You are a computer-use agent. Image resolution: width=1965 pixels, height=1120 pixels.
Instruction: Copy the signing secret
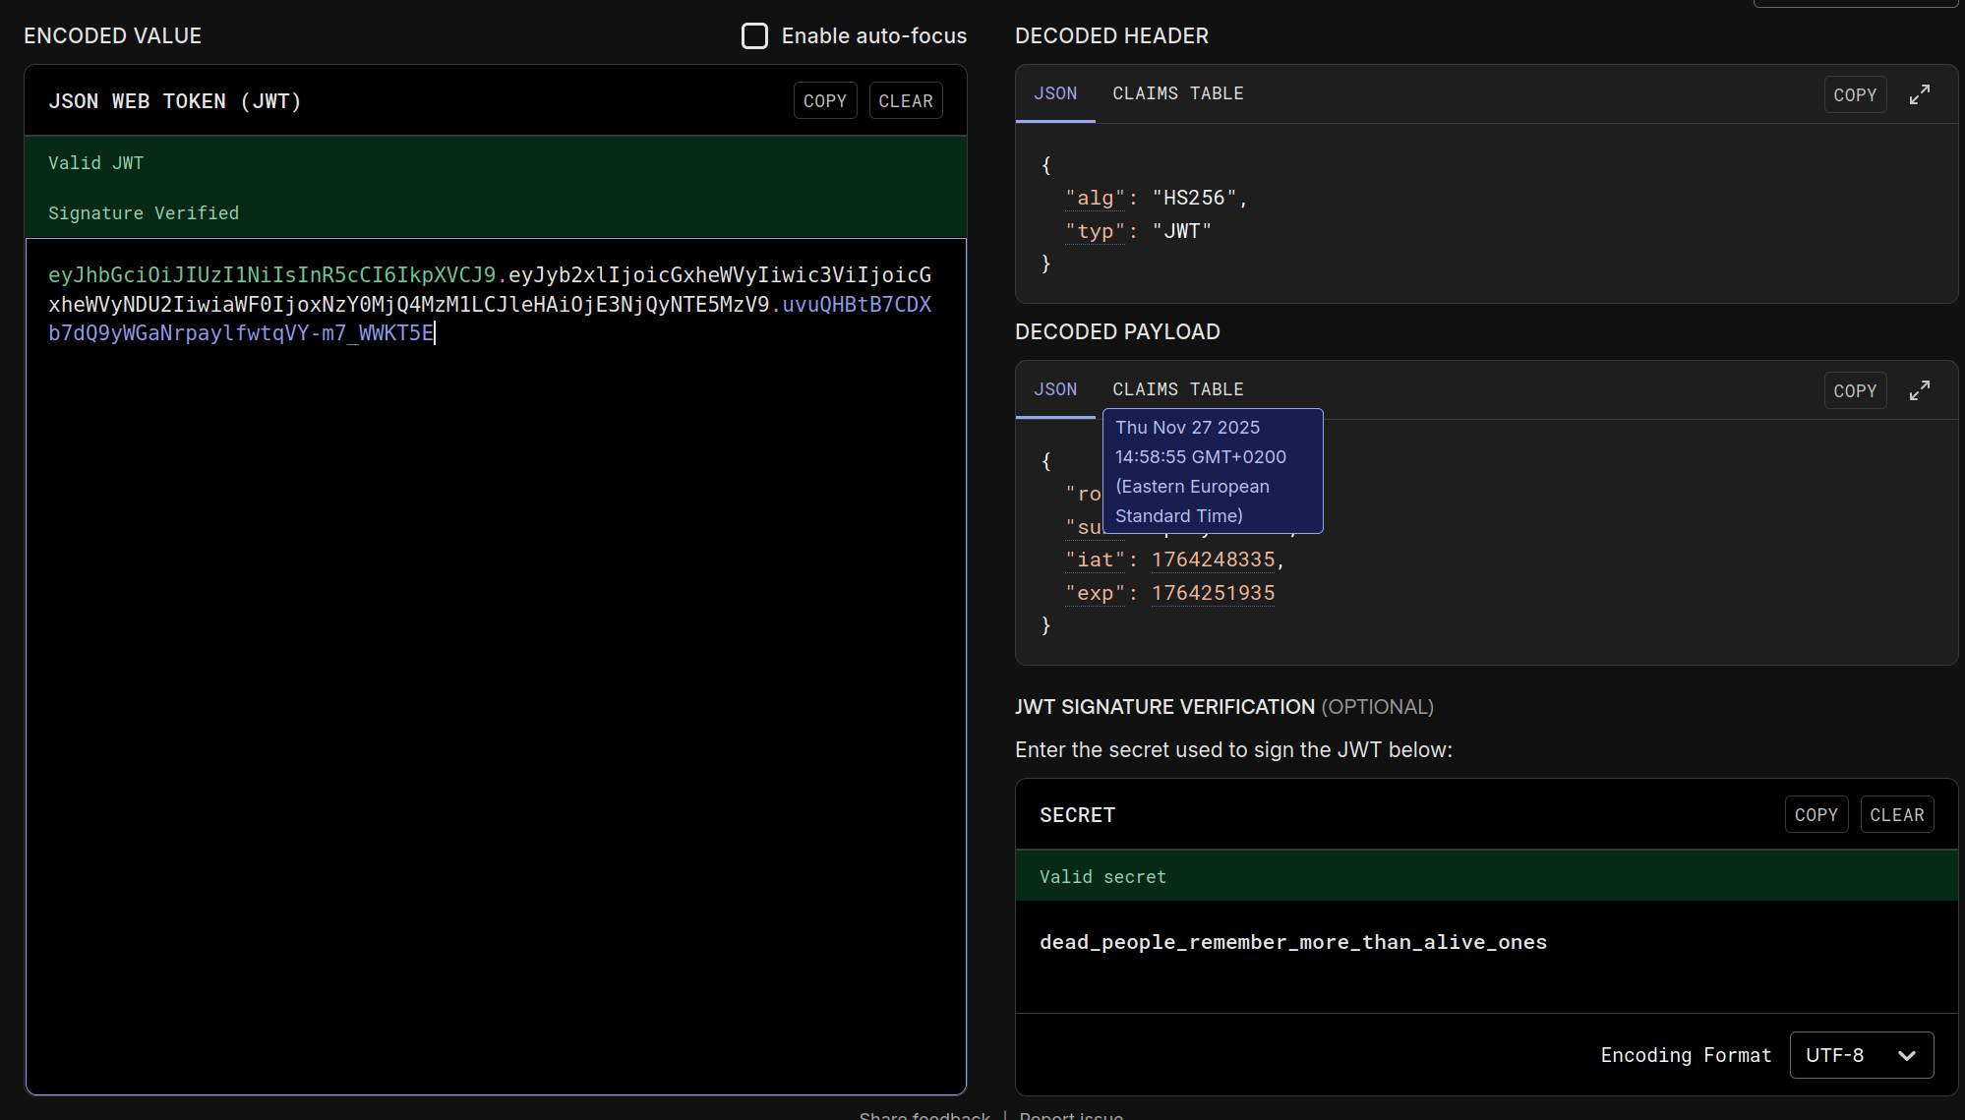1816,815
